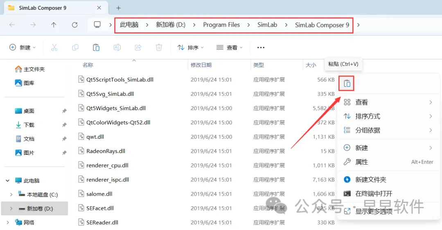Unpin 桌面 using its pin icon

64,111
